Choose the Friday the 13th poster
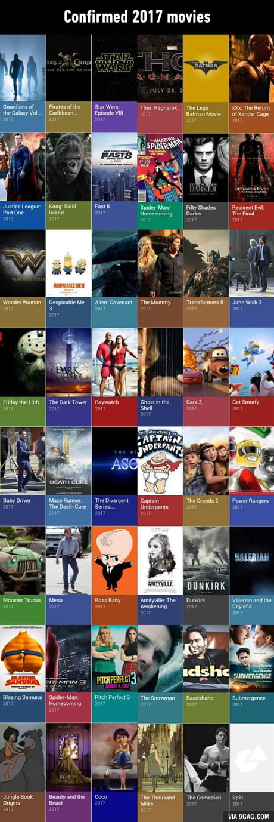This screenshot has width=274, height=822. [23, 362]
